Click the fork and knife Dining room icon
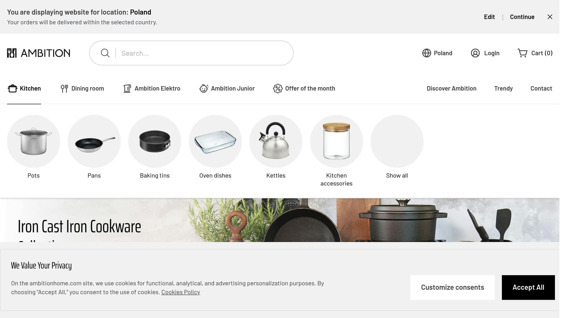 pyautogui.click(x=64, y=89)
